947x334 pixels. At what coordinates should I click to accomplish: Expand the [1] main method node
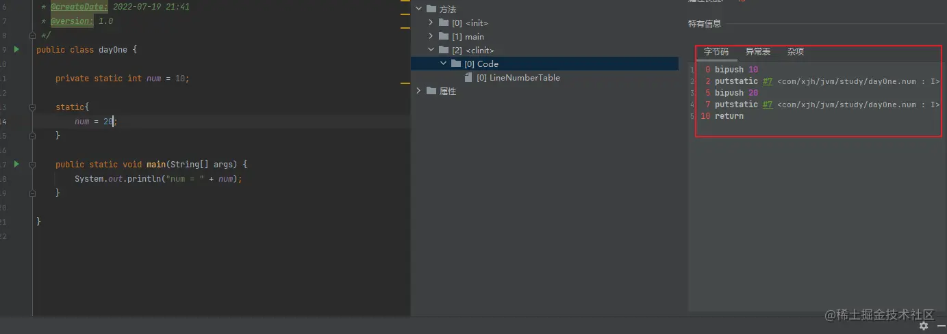[431, 37]
